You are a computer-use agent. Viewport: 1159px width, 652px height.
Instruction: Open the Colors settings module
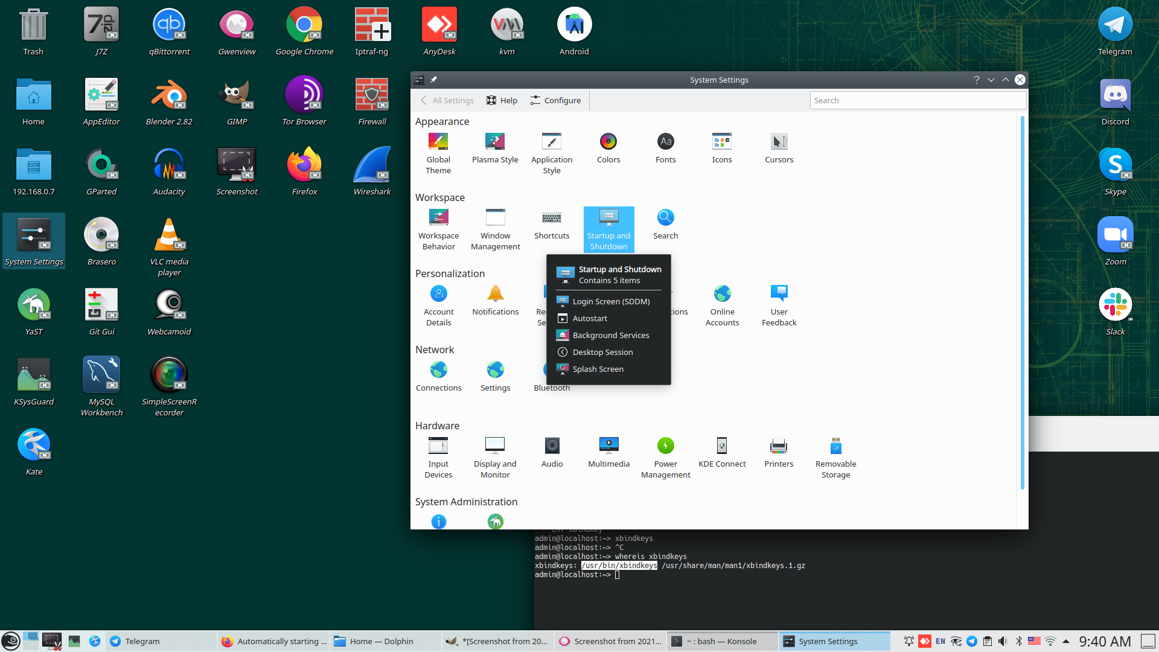(x=608, y=142)
